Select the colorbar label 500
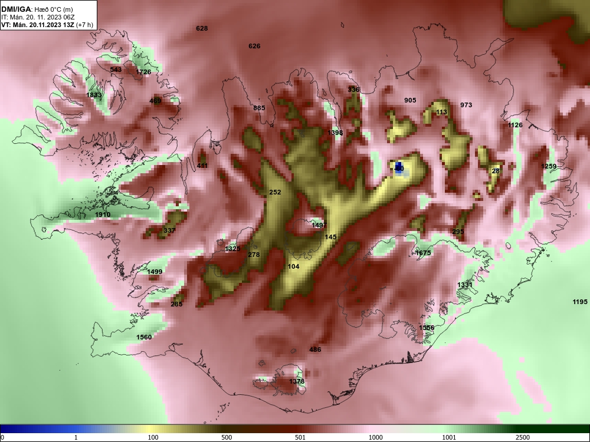The height and width of the screenshot is (442, 590). (x=227, y=437)
